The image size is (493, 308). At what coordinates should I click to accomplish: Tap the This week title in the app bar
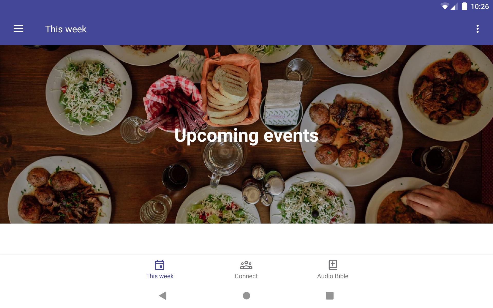coord(66,29)
